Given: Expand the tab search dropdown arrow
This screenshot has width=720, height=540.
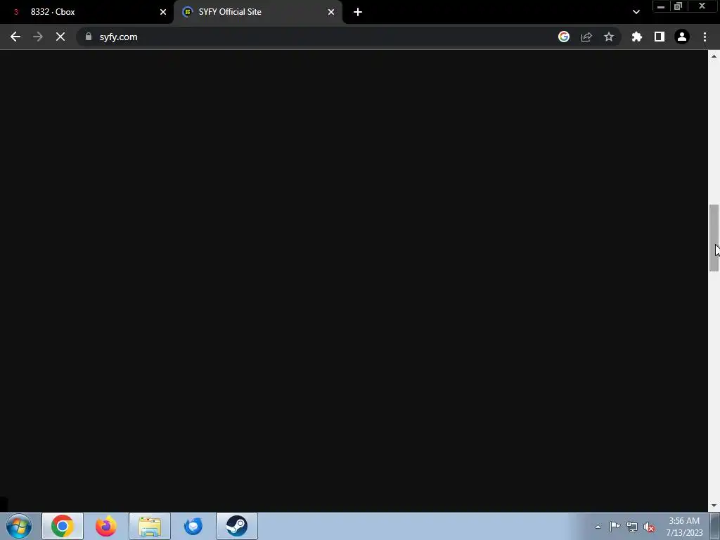Looking at the screenshot, I should point(636,12).
